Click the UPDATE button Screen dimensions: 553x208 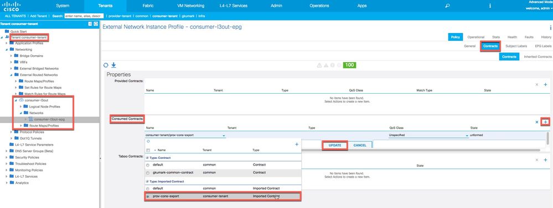point(335,145)
